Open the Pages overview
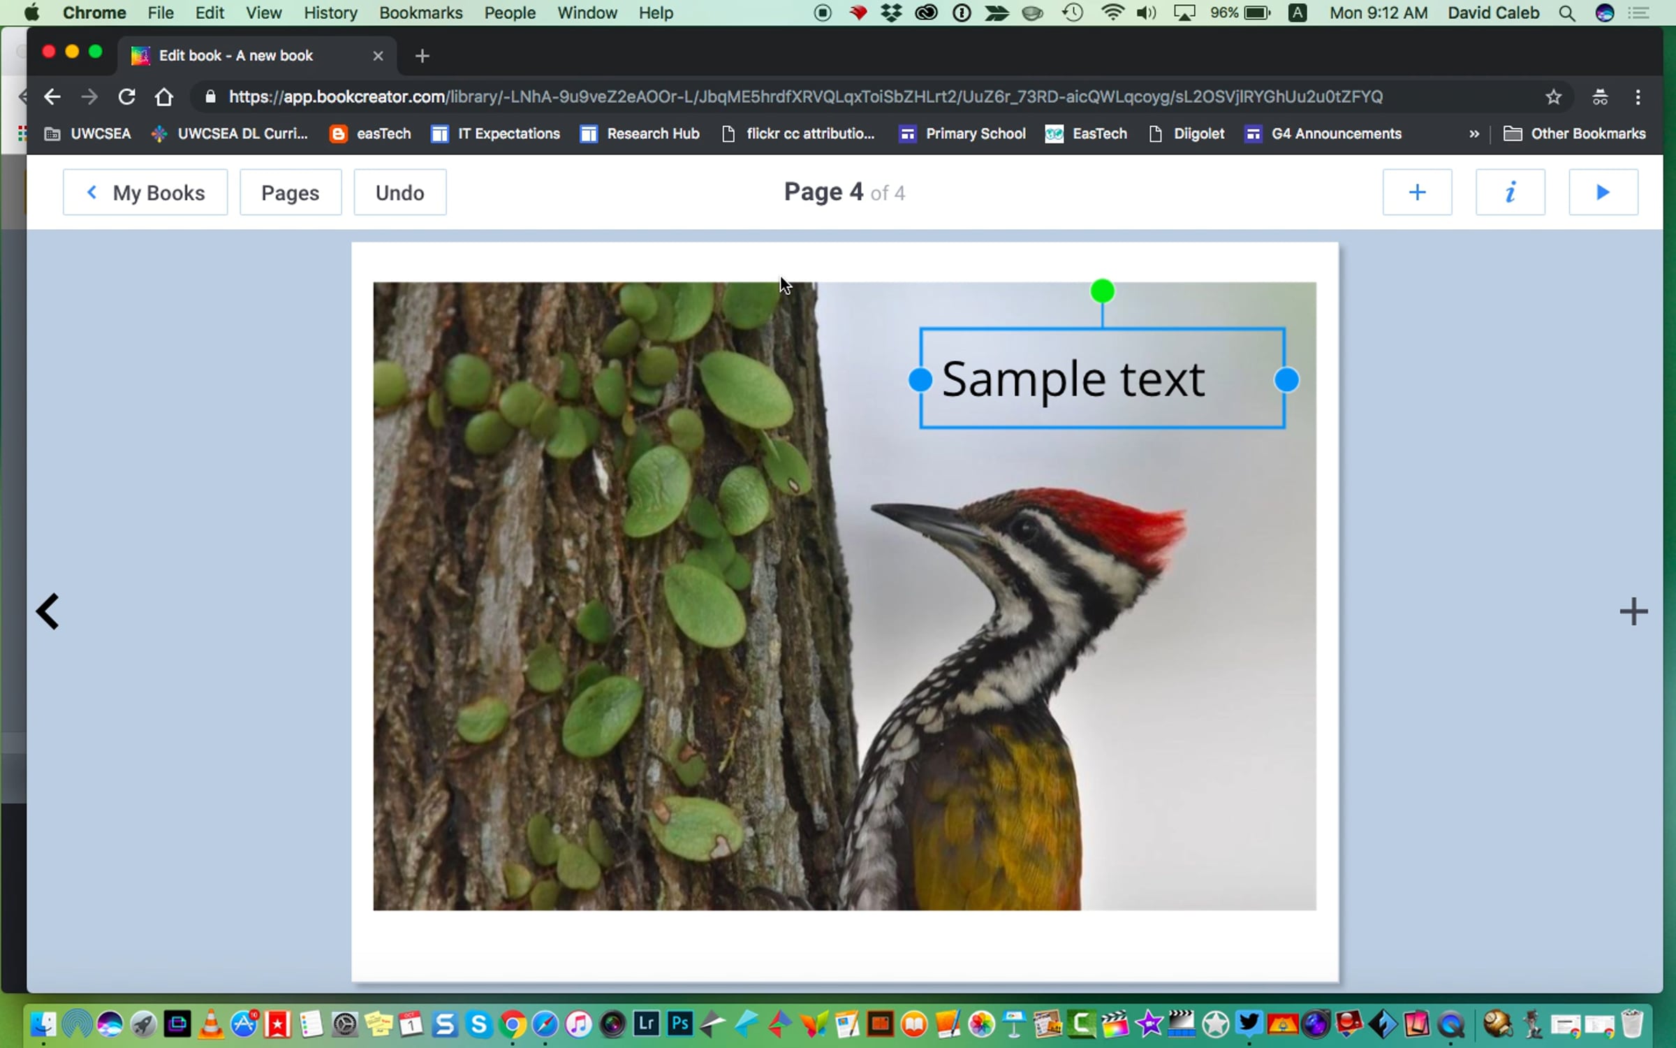Image resolution: width=1676 pixels, height=1048 pixels. (x=291, y=192)
